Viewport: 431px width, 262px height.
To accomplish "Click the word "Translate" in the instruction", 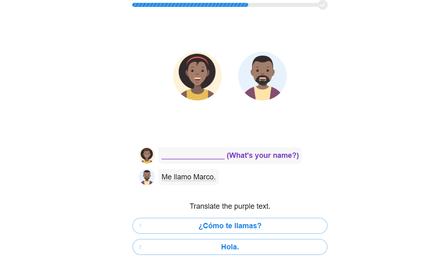I will pyautogui.click(x=205, y=206).
